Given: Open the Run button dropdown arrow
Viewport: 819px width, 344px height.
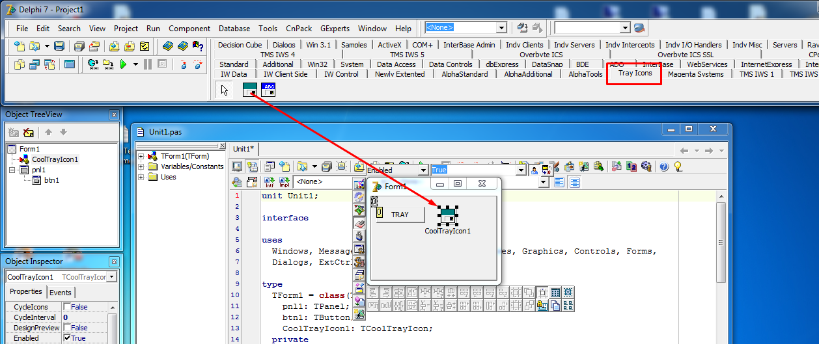Looking at the screenshot, I should [x=135, y=64].
